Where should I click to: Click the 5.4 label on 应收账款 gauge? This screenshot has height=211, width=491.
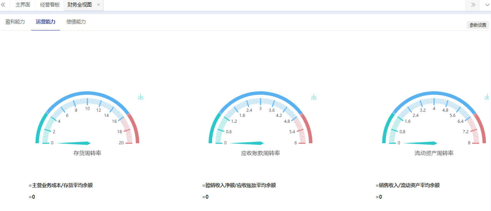pos(292,132)
